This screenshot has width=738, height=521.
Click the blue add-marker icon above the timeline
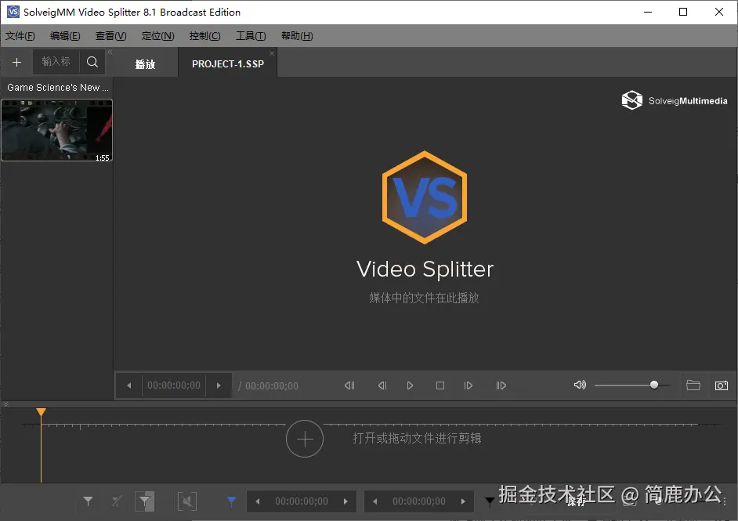[231, 501]
